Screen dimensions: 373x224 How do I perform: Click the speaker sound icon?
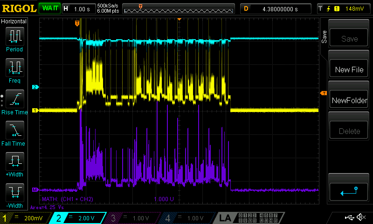[x=360, y=217]
